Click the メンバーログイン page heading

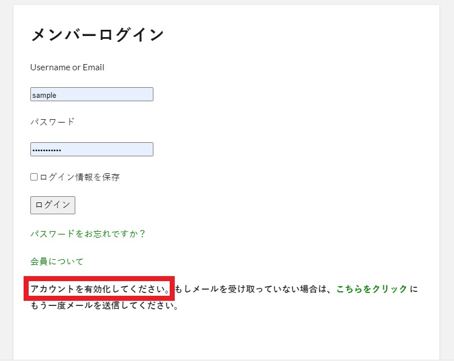(x=97, y=35)
